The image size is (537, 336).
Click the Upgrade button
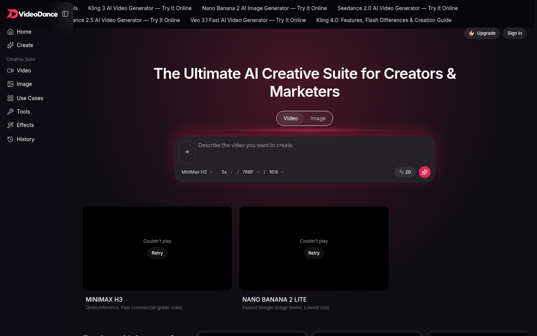pyautogui.click(x=482, y=33)
